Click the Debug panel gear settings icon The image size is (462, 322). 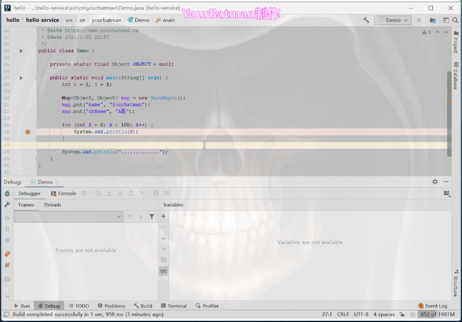[435, 182]
